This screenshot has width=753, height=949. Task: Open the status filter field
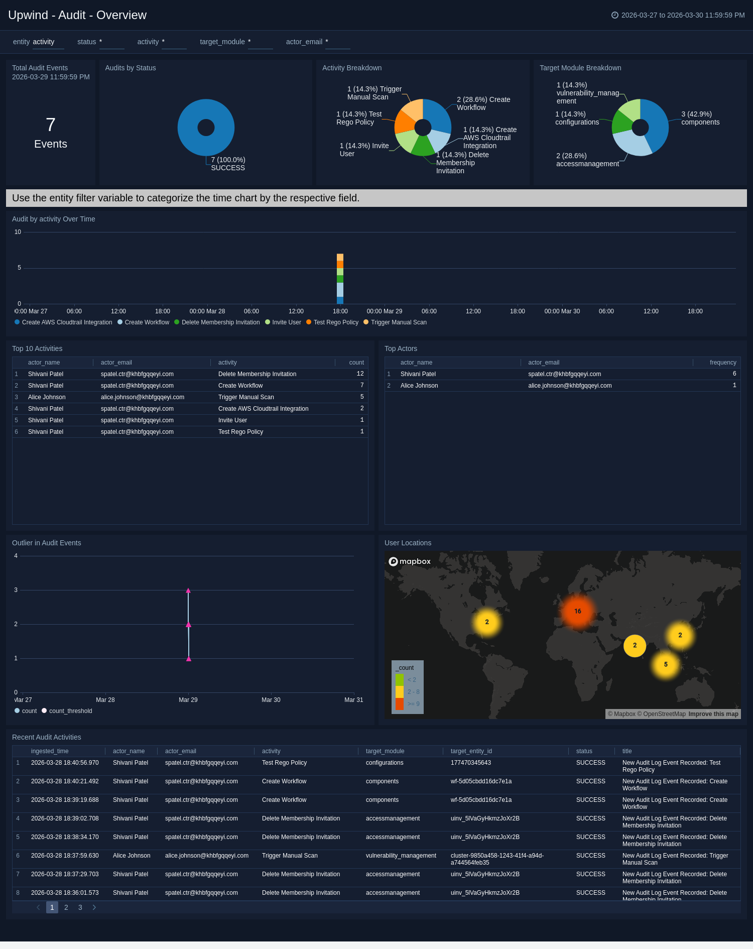click(x=111, y=42)
